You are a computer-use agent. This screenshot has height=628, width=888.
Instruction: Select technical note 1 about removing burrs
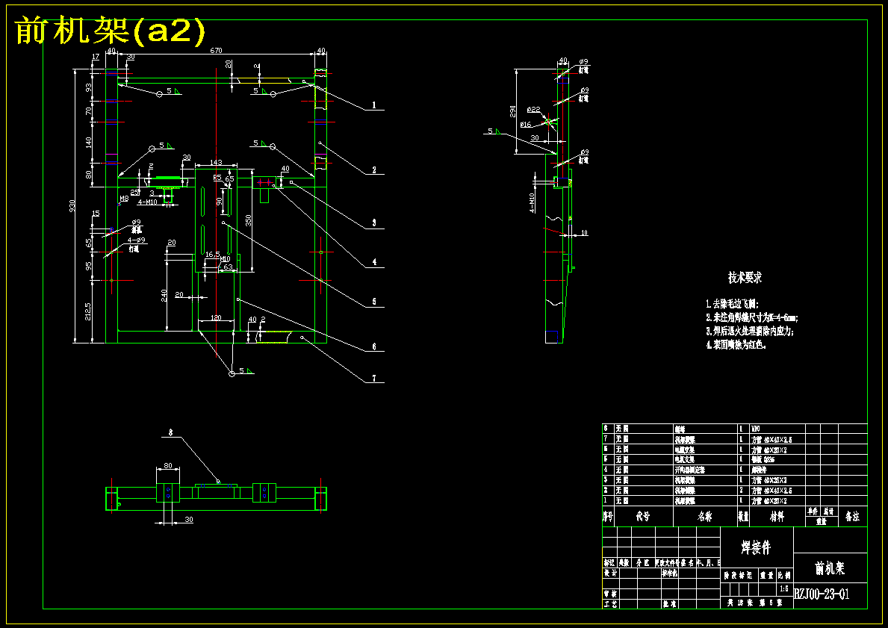(732, 304)
